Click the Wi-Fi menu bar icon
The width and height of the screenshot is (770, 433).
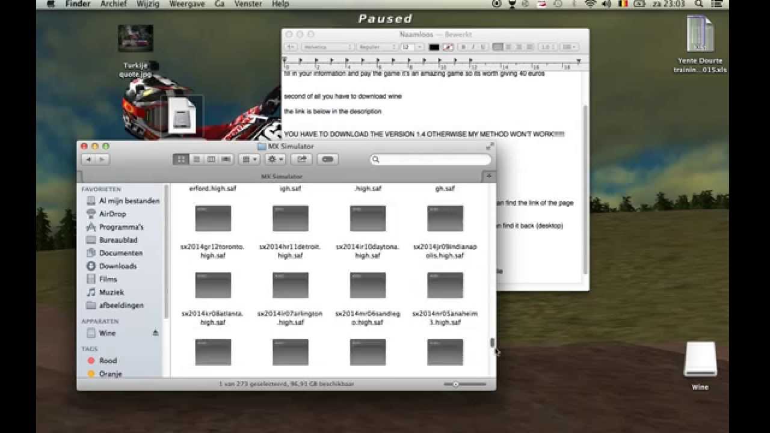coord(590,4)
